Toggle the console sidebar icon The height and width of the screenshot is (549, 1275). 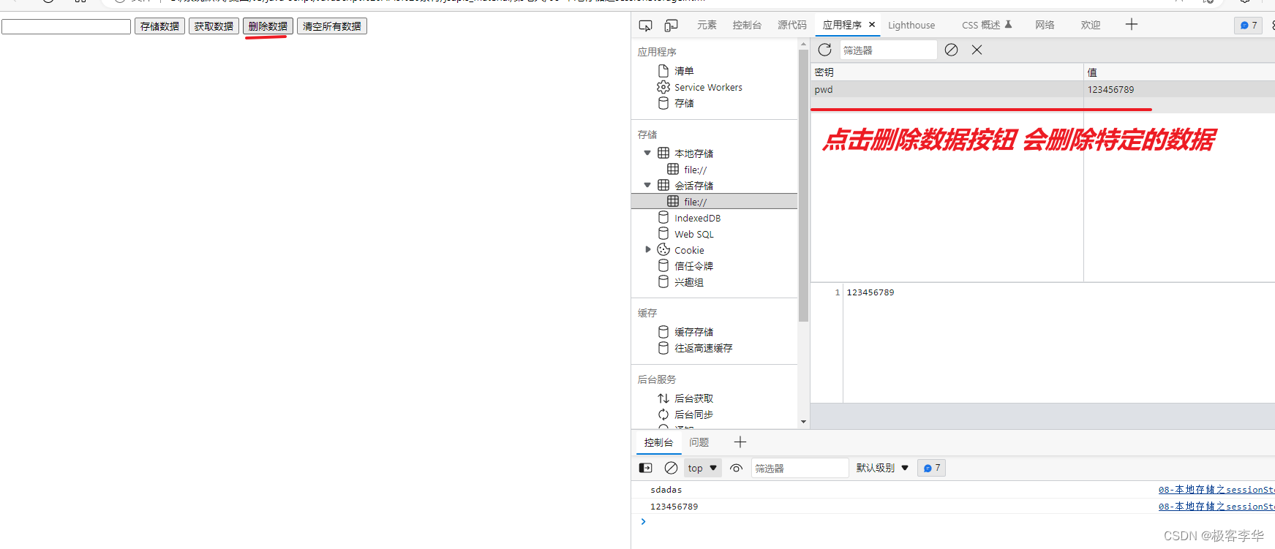tap(645, 468)
